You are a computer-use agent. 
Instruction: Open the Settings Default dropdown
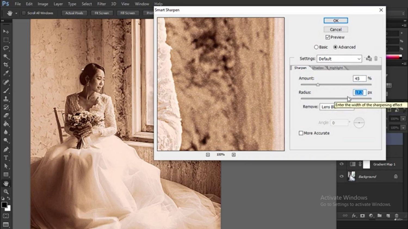point(339,59)
